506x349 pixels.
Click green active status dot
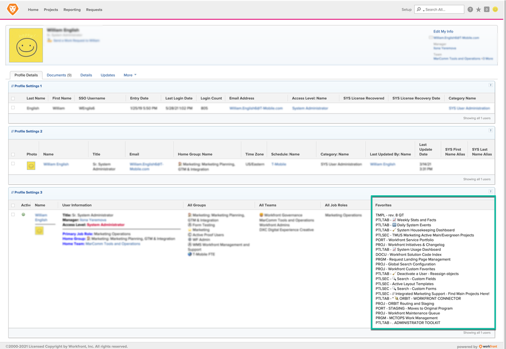(x=23, y=215)
